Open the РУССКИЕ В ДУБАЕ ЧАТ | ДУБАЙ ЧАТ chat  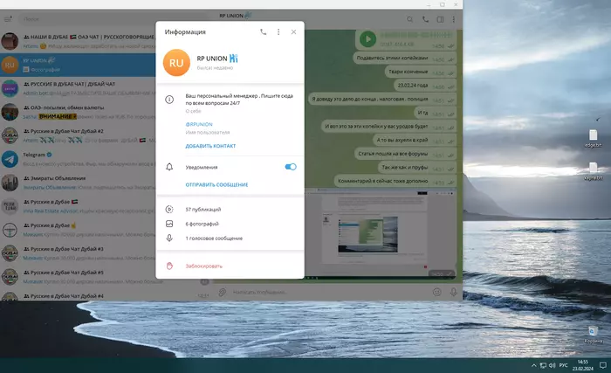[x=78, y=88]
